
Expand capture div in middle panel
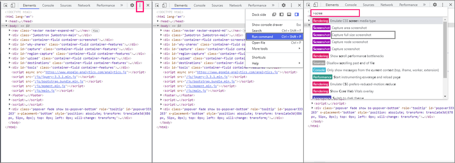pos(162,49)
